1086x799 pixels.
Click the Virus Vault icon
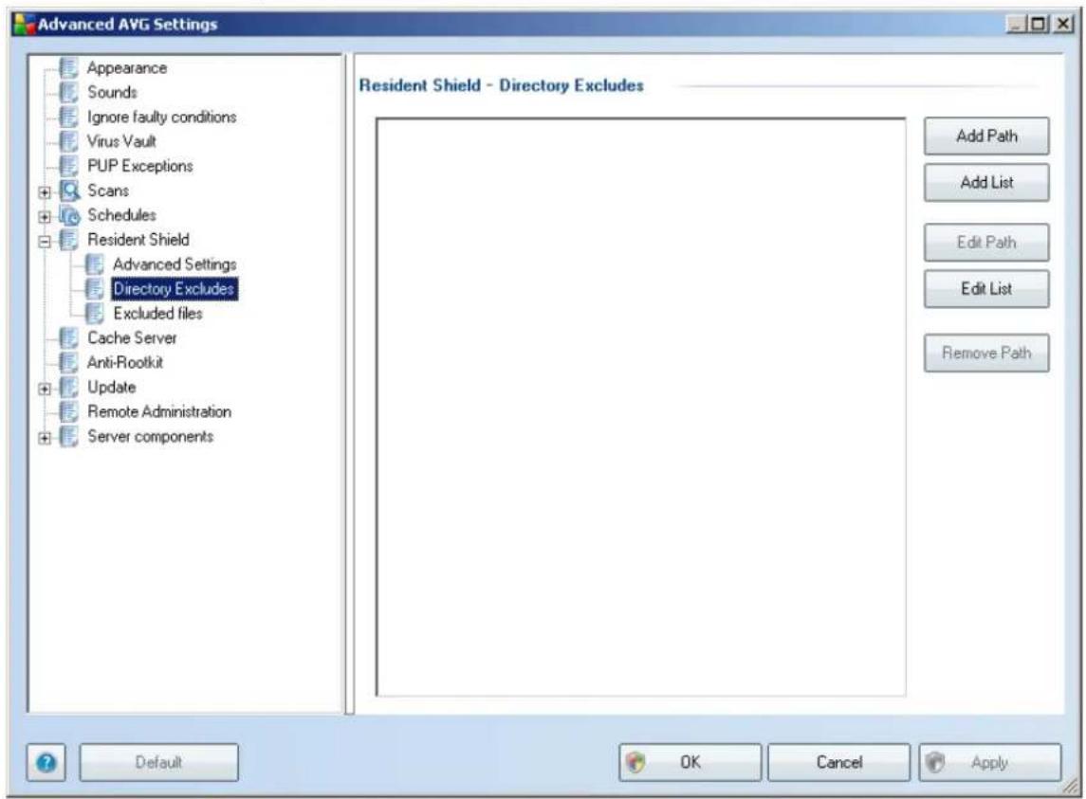coord(68,141)
